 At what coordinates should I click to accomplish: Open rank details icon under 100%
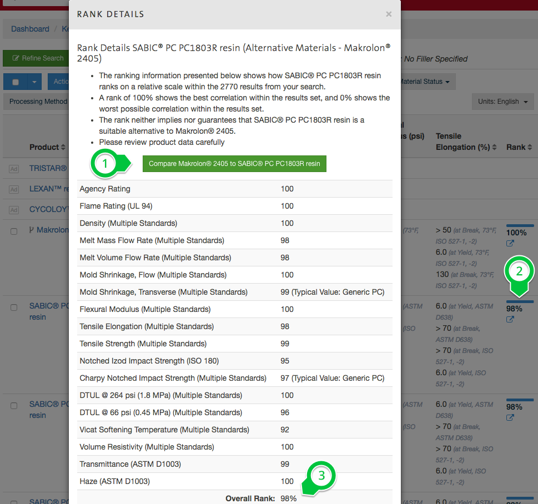pos(510,243)
